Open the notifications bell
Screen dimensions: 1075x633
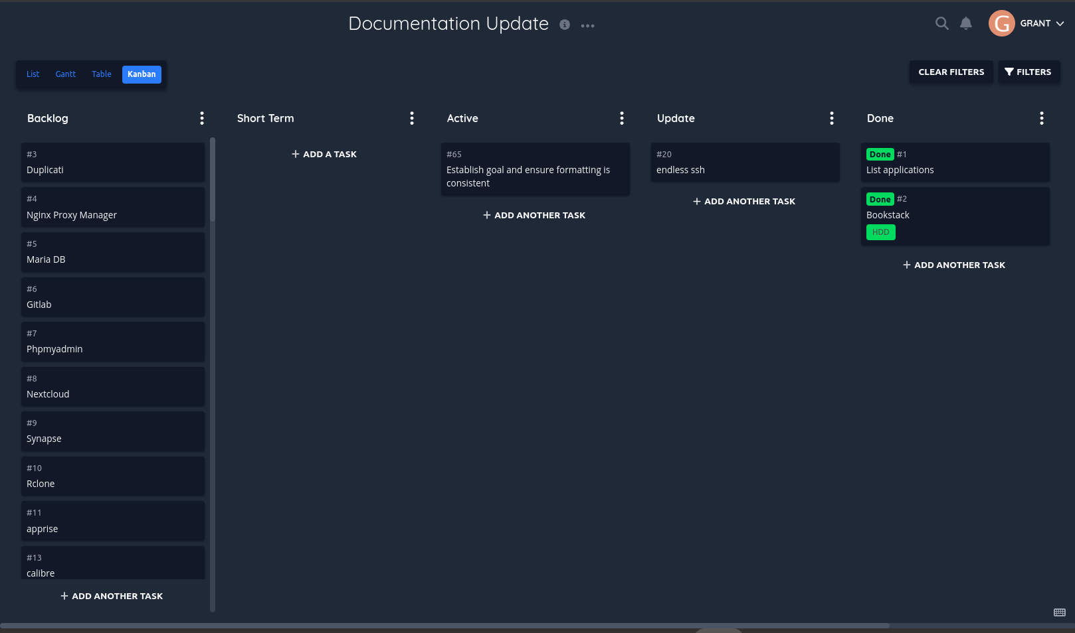click(965, 23)
